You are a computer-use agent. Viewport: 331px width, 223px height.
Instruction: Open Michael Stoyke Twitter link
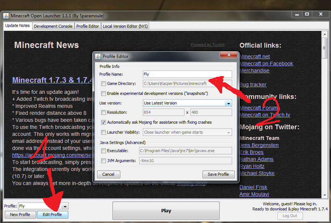click(257, 173)
